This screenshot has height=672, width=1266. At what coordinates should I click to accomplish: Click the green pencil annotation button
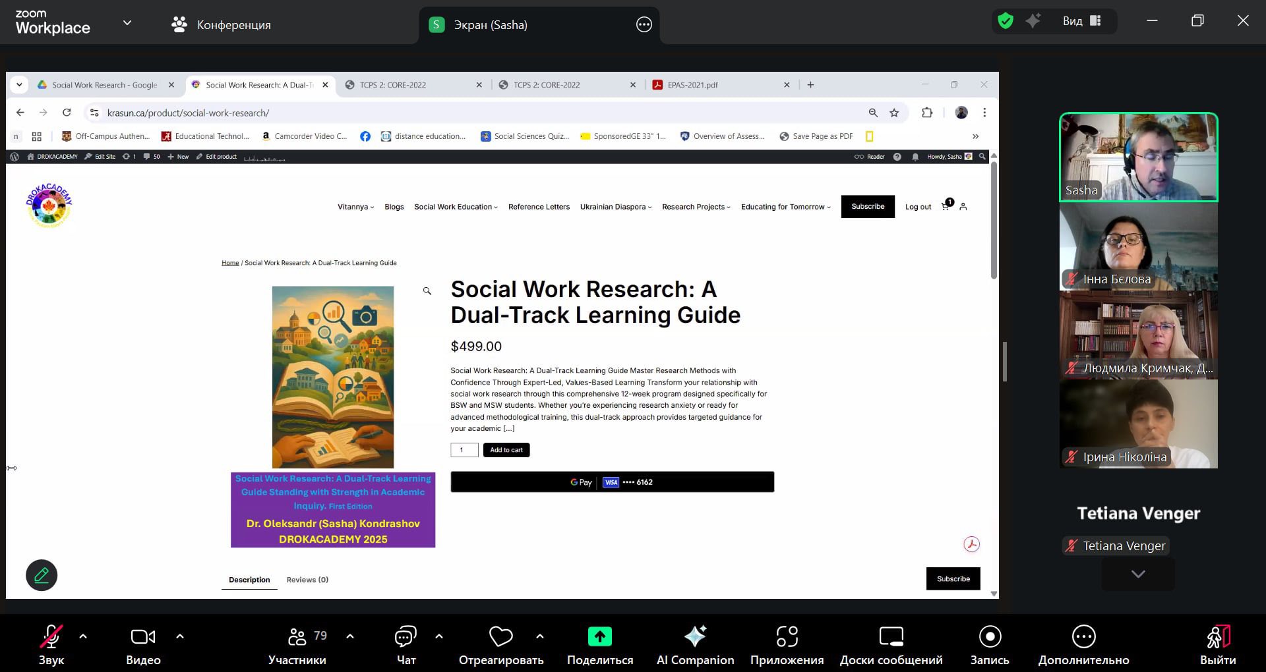42,575
